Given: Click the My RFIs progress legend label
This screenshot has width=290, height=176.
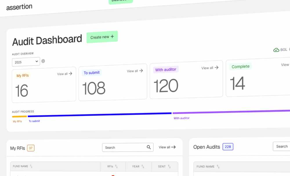Looking at the screenshot, I should pos(17,121).
